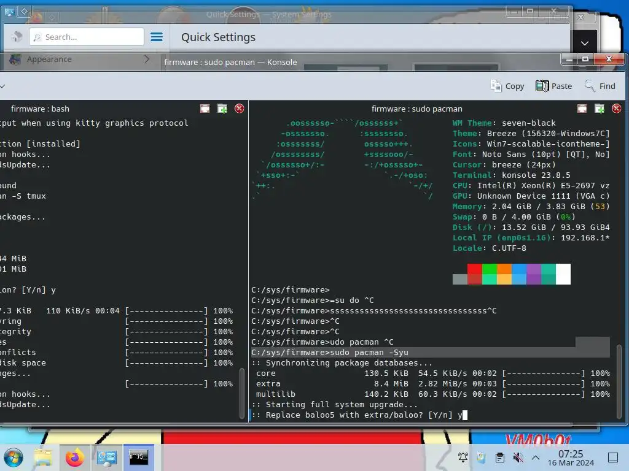
Task: Expand the dropdown arrow in background window
Action: [x=585, y=43]
